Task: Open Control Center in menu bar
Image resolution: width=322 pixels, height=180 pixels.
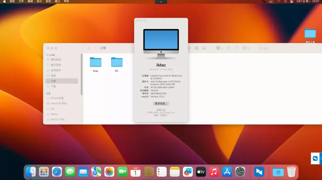Action: point(291,2)
